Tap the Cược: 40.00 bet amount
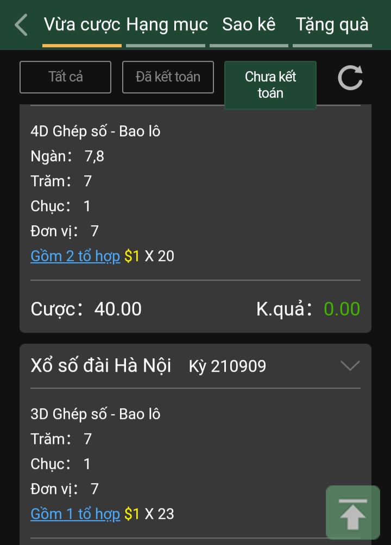391x545 pixels. (x=86, y=309)
